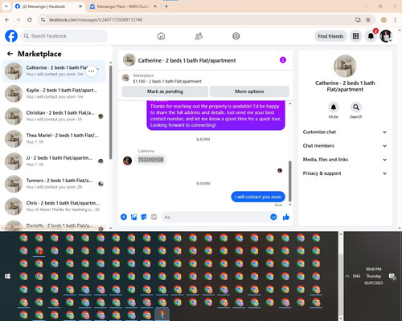Viewport: 402px width, 321px height.
Task: Bookmark this page with the star icon
Action: 368,20
